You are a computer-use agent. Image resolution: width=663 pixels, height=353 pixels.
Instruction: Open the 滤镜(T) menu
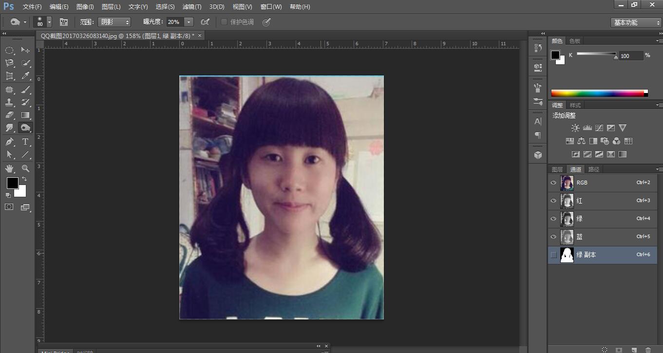point(191,7)
